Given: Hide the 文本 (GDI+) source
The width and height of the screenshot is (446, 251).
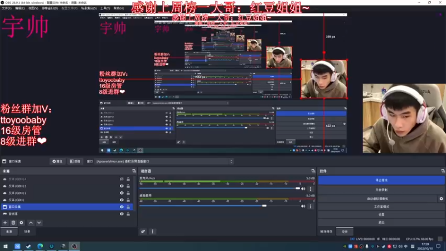Looking at the screenshot, I should (122, 200).
